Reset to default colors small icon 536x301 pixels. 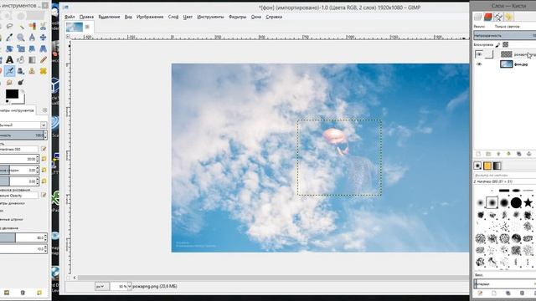click(8, 102)
